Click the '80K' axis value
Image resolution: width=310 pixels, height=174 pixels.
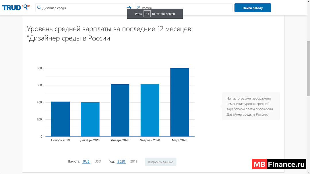[40, 68]
